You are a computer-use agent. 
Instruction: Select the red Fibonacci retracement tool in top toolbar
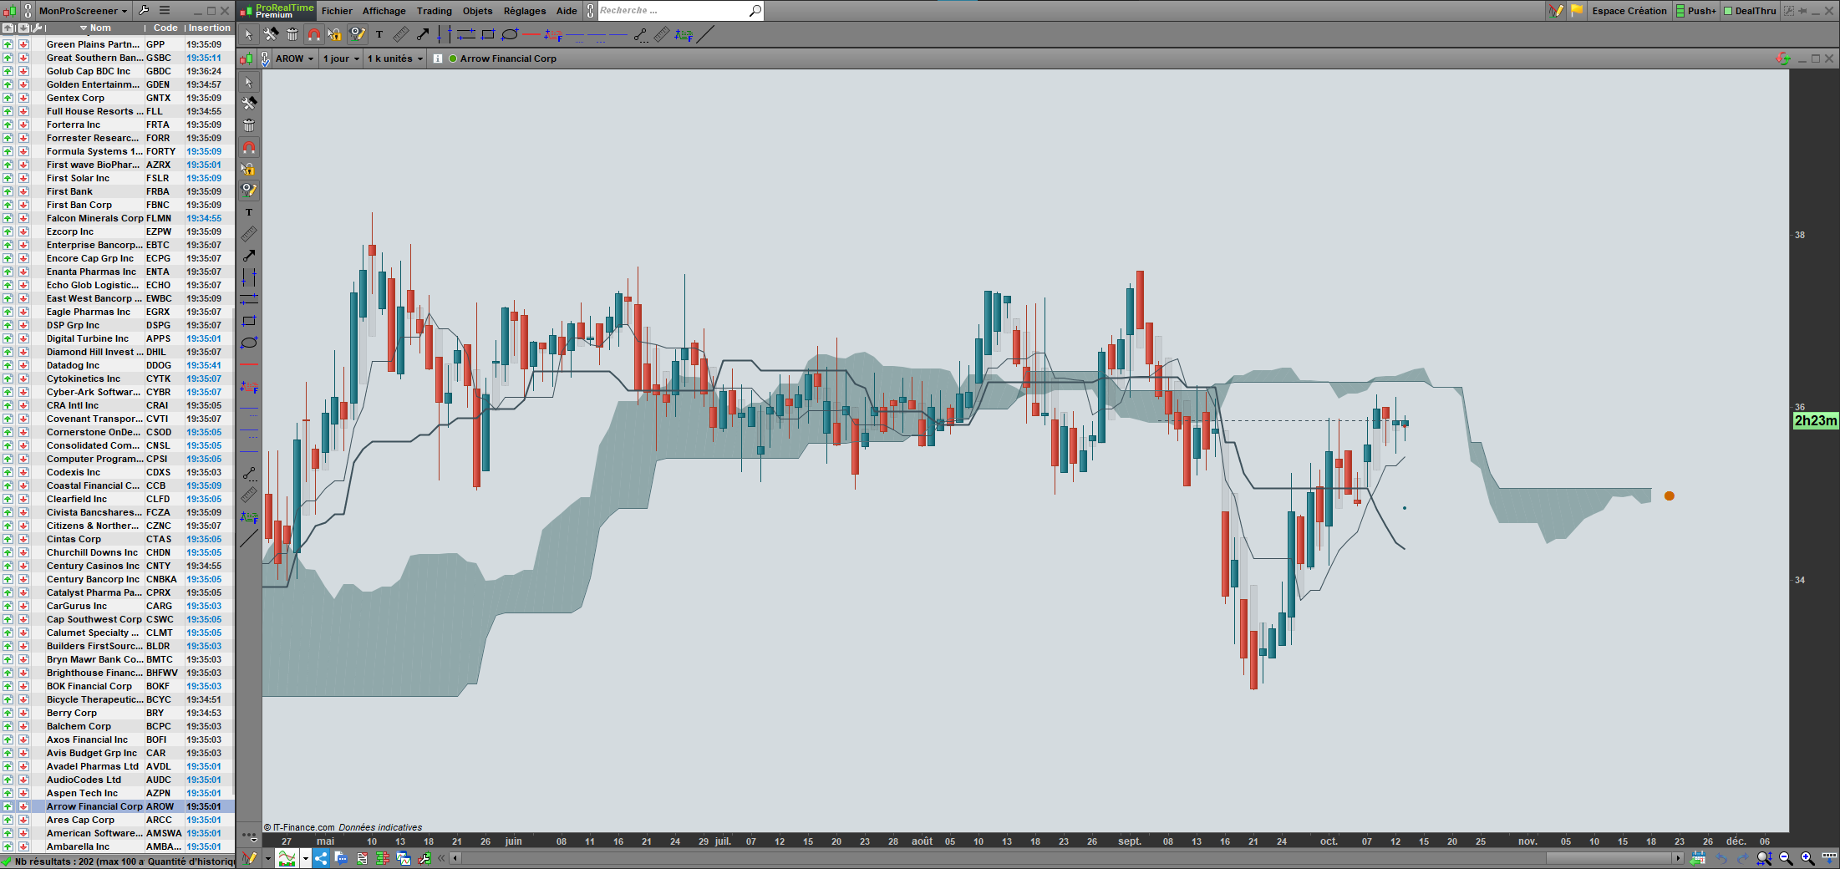point(553,35)
